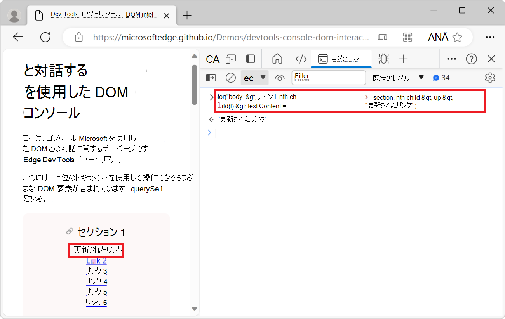Click the 更新されたリンク link in セクション 1
This screenshot has width=505, height=319.
pyautogui.click(x=96, y=250)
